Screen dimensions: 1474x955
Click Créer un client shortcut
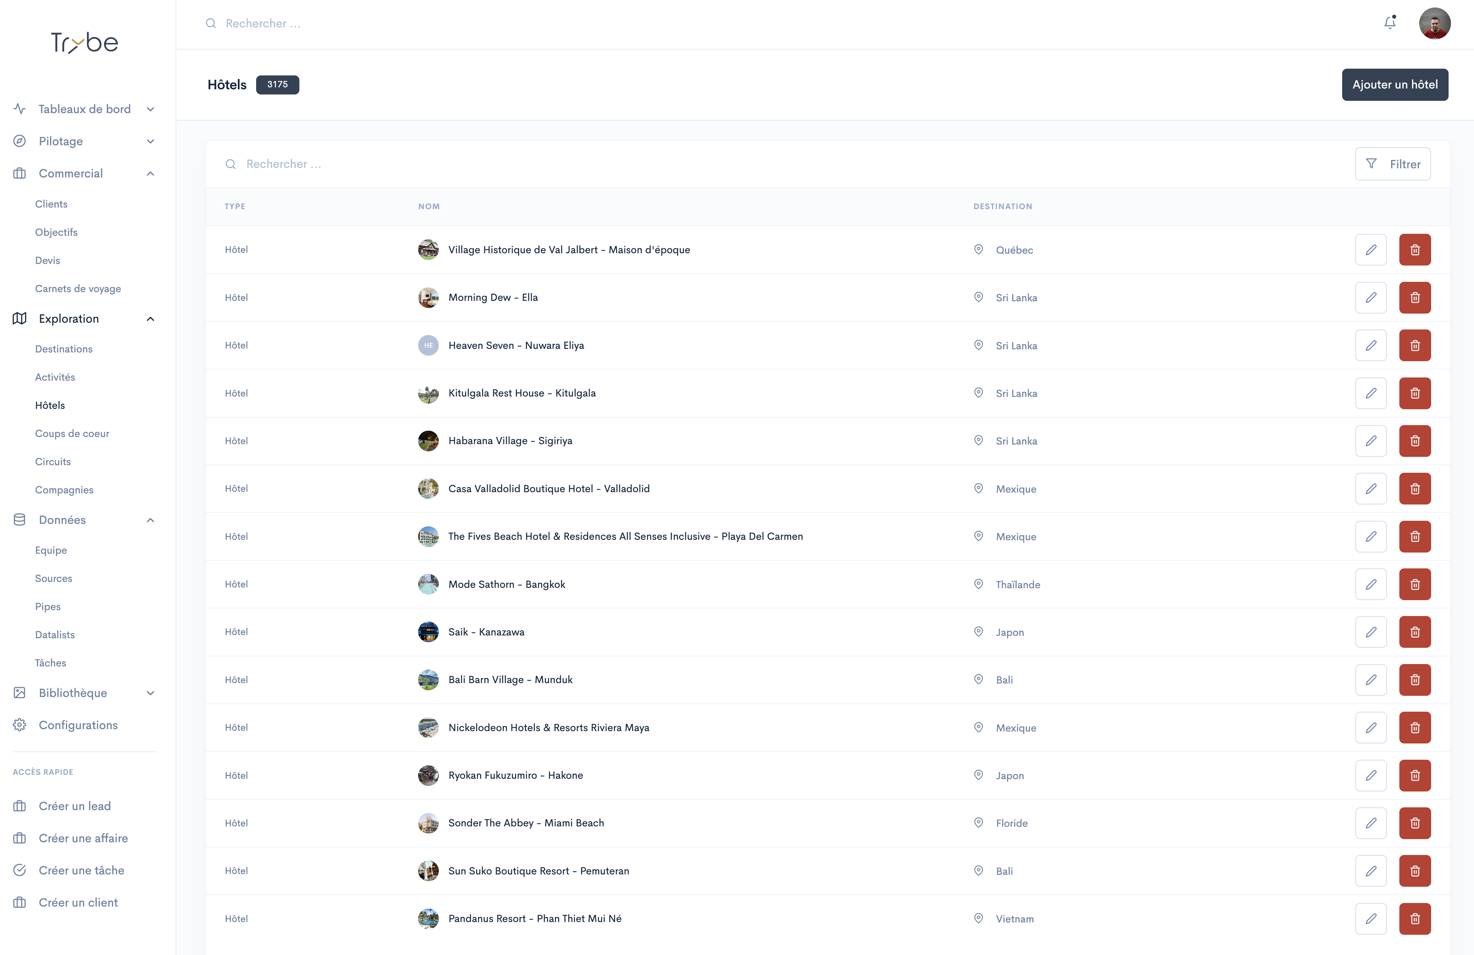pos(78,902)
